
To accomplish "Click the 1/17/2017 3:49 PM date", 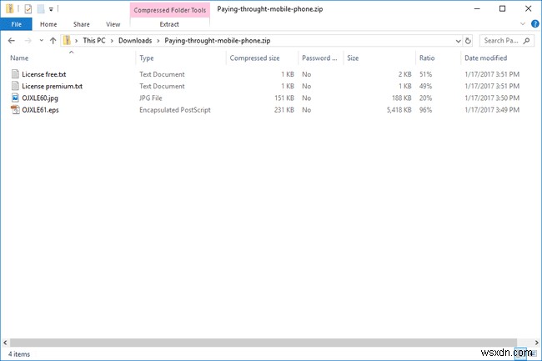I will [492, 110].
